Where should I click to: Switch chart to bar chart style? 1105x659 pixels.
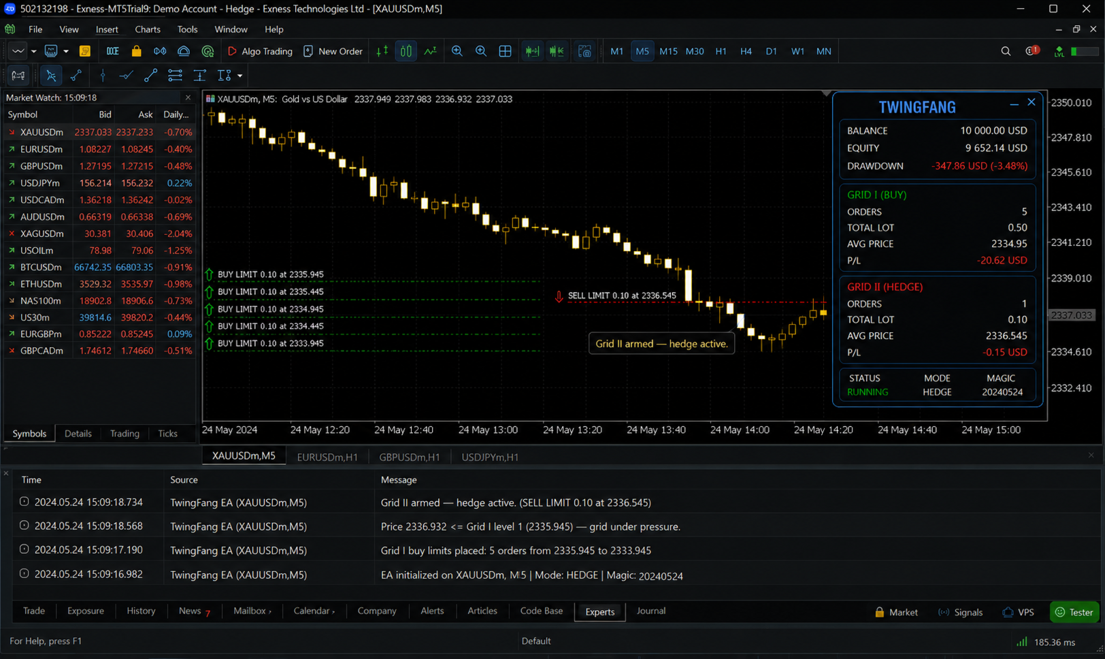[x=382, y=51]
